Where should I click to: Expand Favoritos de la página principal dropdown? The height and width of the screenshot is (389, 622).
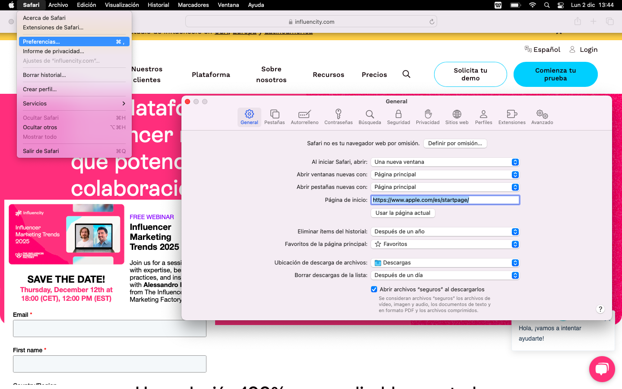click(445, 244)
